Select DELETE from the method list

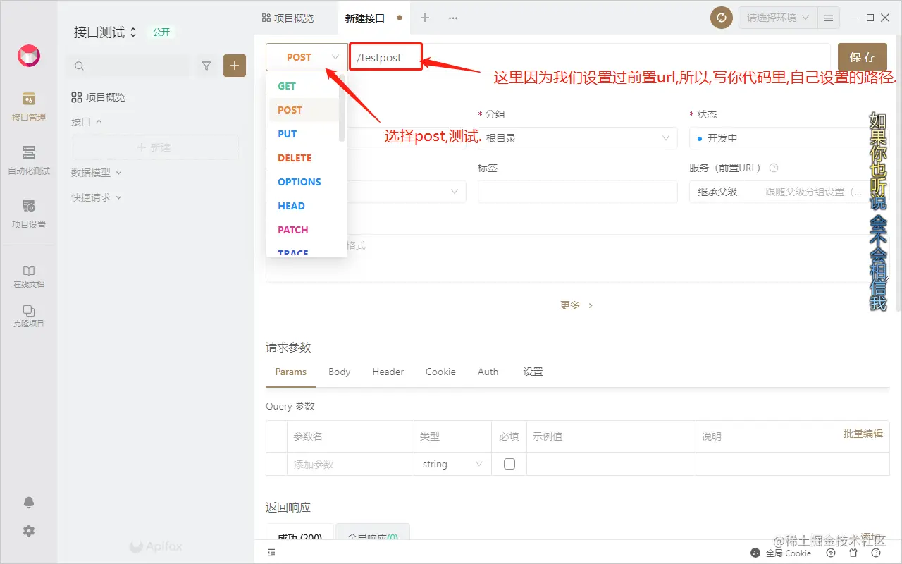[x=304, y=158]
